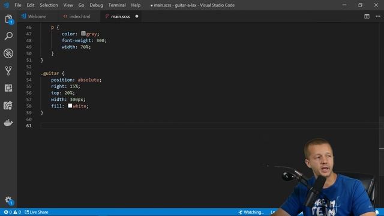
Task: Open the Live Share activity icon
Action: (8, 106)
